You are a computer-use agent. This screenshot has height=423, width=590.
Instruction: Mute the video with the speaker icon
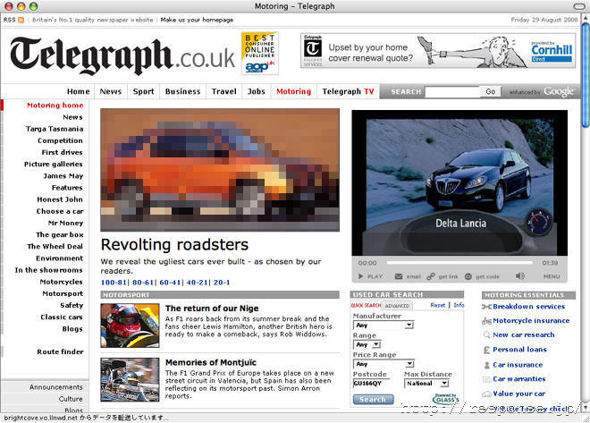(520, 275)
